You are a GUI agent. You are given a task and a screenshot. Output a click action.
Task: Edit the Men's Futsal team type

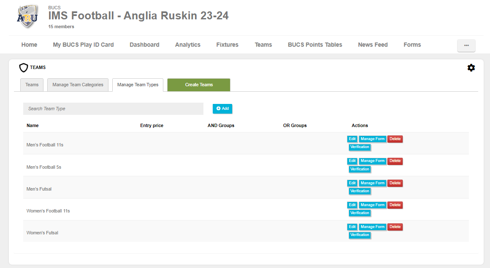click(352, 183)
